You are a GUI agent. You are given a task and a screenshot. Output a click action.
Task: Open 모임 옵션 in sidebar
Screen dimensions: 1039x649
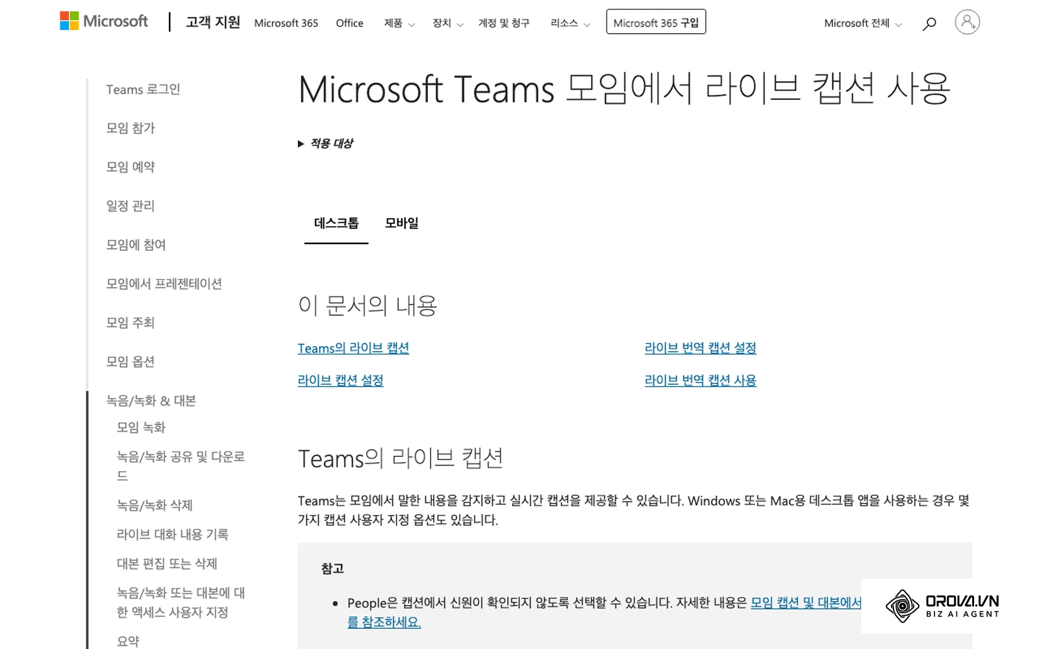pos(131,362)
